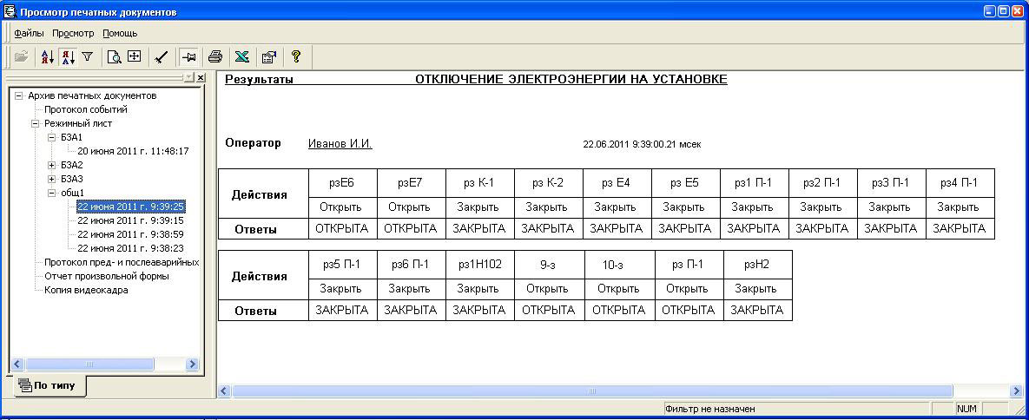Screen dimensions: 1029x420
Task: Click tree panel scroll left arrow
Action: point(18,364)
